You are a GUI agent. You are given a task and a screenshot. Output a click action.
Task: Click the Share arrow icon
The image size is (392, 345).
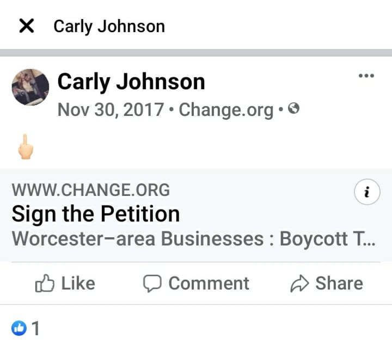(x=301, y=284)
